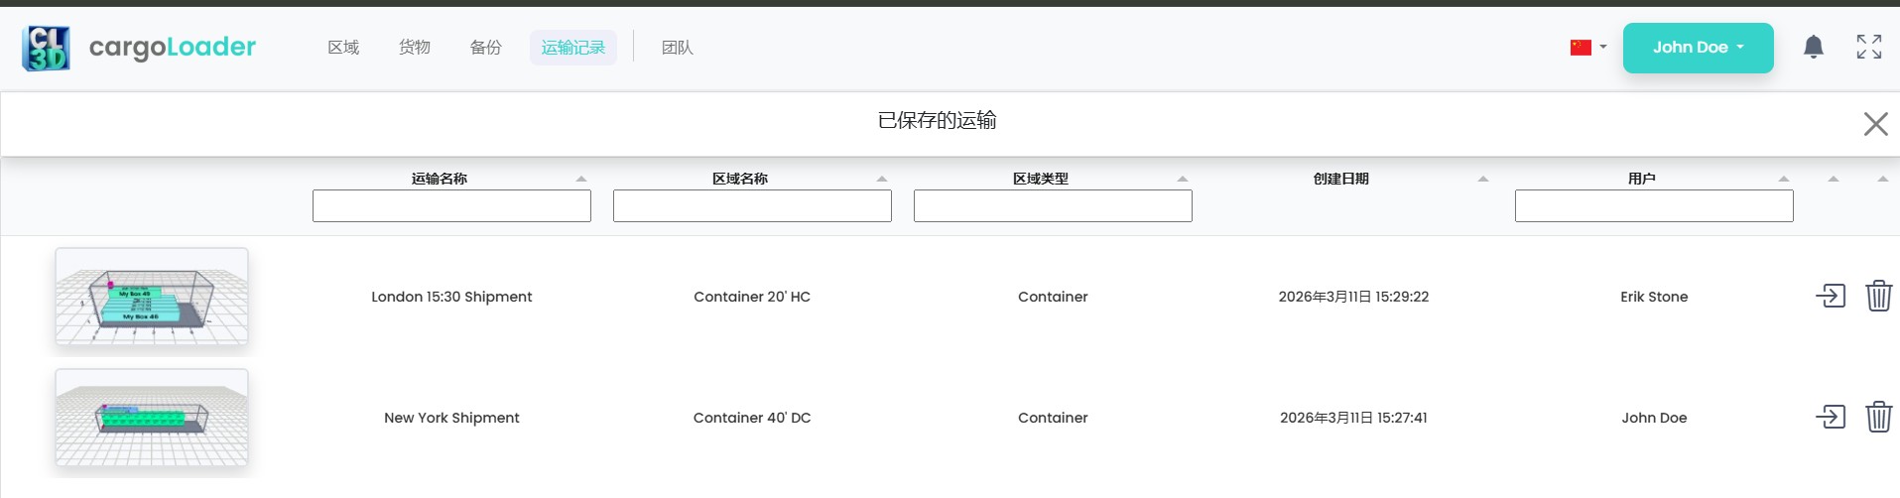Focus the user filter input
Image resolution: width=1900 pixels, height=498 pixels.
(1654, 206)
